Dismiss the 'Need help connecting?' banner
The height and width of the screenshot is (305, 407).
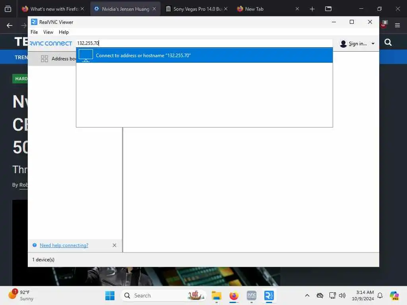(114, 245)
